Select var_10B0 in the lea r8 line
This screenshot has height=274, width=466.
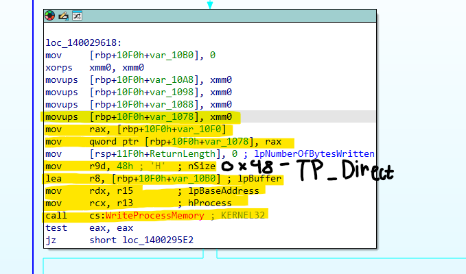[194, 179]
